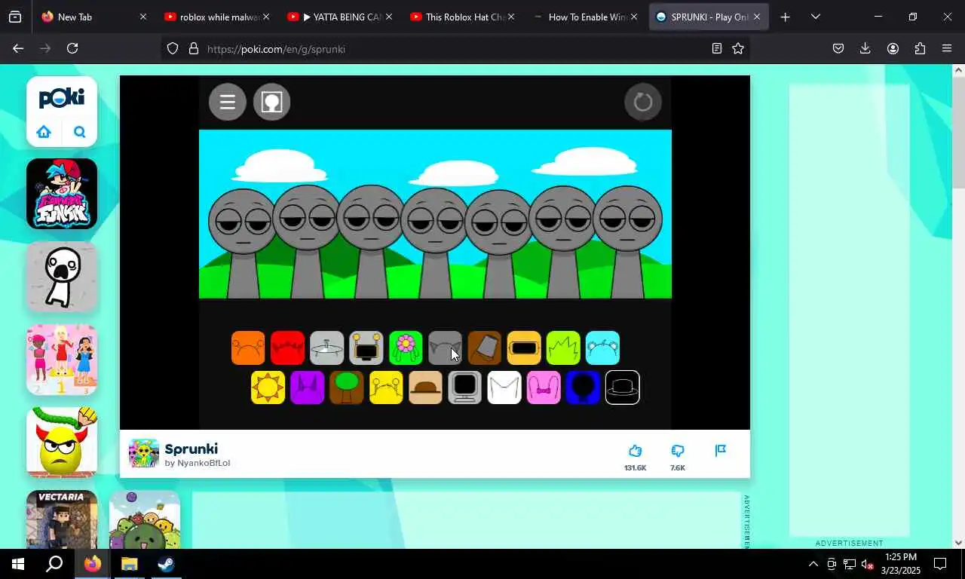
Task: Toggle reader view in address bar
Action: [x=716, y=48]
